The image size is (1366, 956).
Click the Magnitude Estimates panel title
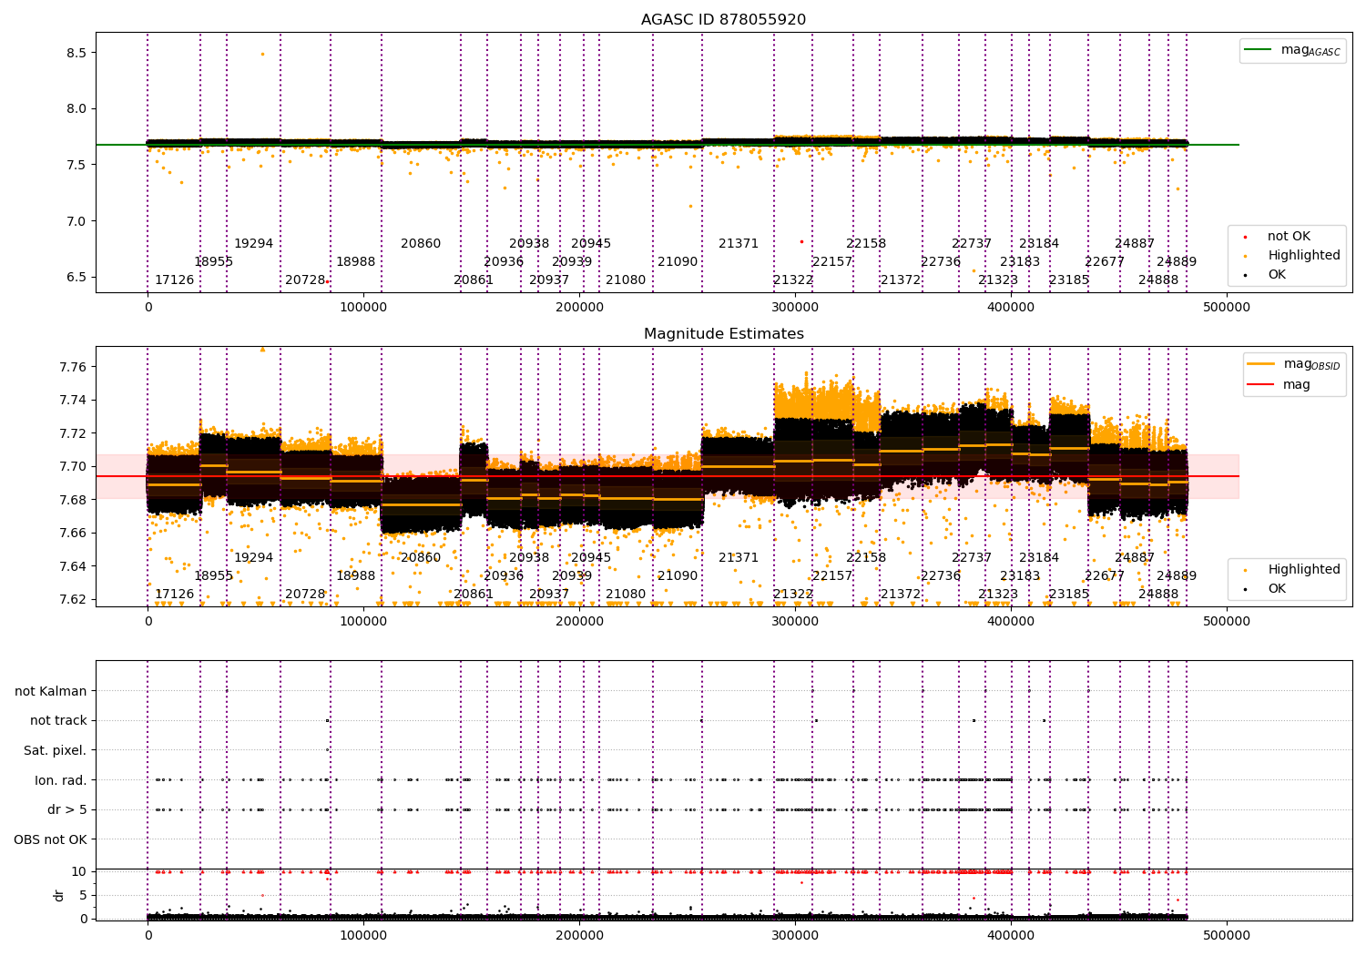point(723,334)
